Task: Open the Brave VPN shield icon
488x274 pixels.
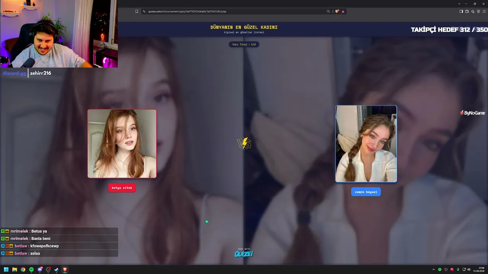Action: [x=478, y=11]
